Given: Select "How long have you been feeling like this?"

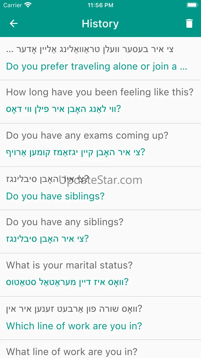Looking at the screenshot, I should pyautogui.click(x=99, y=92).
